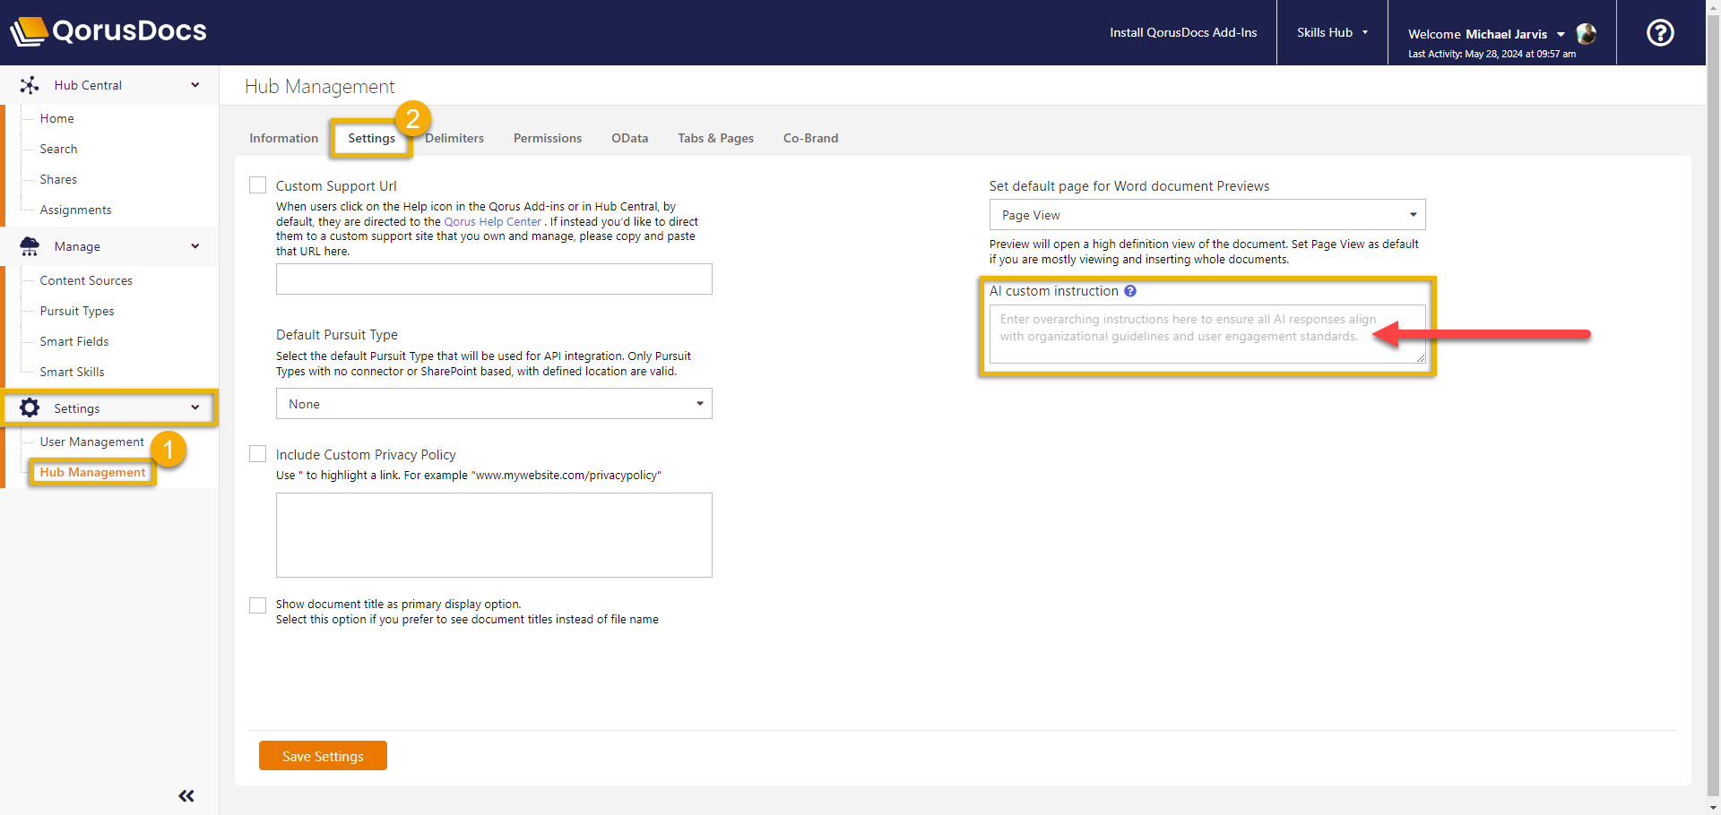This screenshot has width=1721, height=815.
Task: Click Install QorusDocs Add-Ins link
Action: click(x=1183, y=32)
